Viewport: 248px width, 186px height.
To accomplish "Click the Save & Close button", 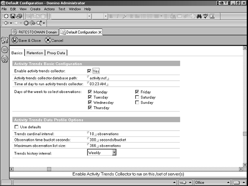I will [26, 40].
